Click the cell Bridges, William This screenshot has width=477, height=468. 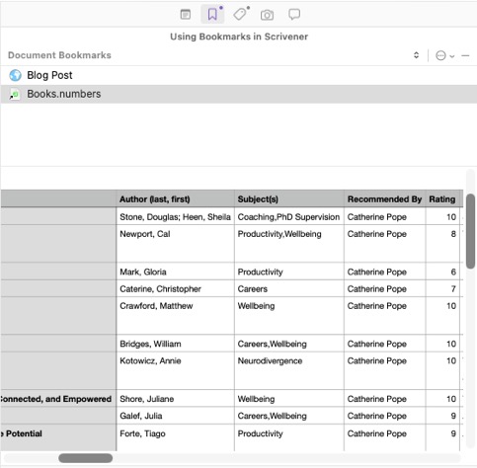coord(175,344)
